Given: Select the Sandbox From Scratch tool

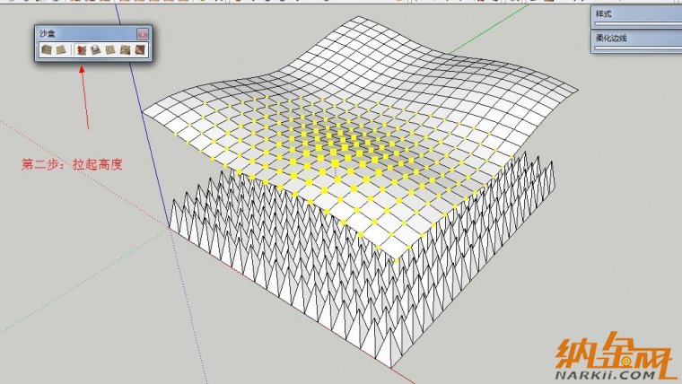Looking at the screenshot, I should click(59, 50).
